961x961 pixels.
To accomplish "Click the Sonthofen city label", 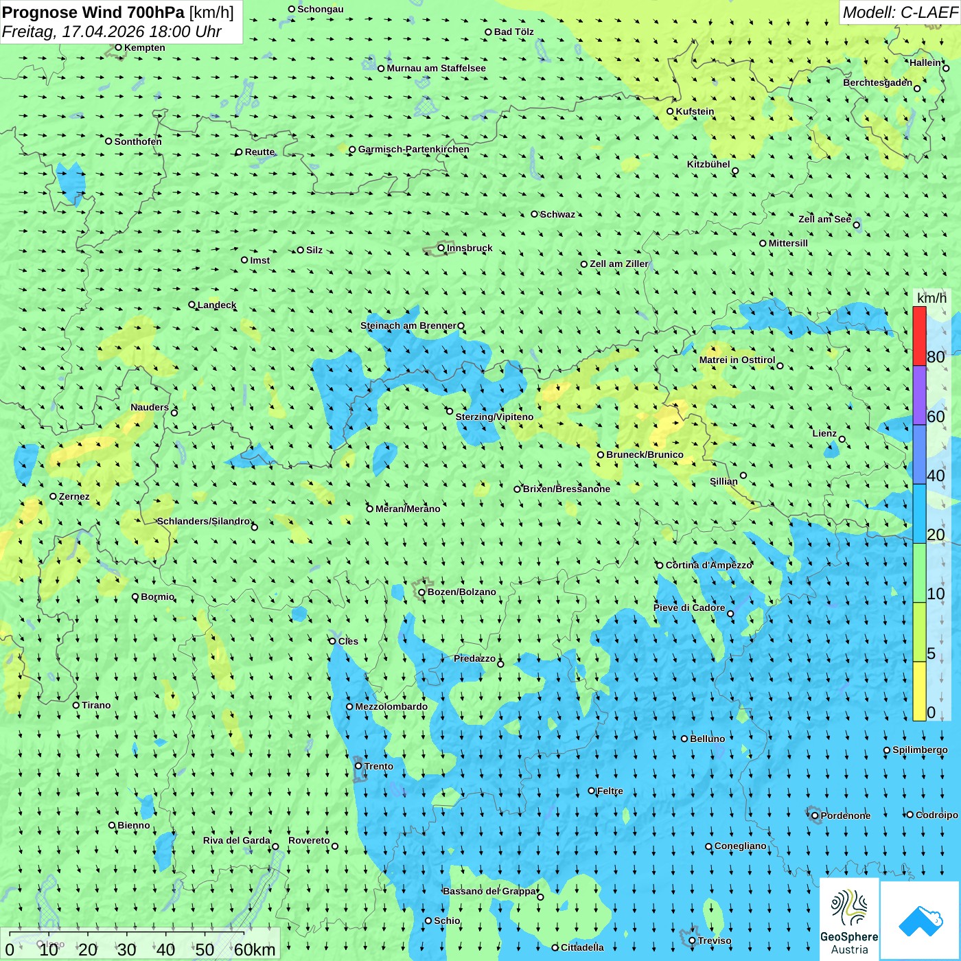I will (x=138, y=141).
